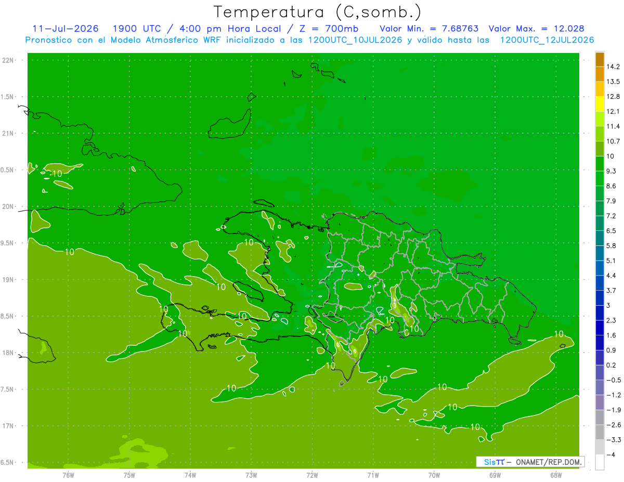
Task: Click the "69W" longitude axis label
Action: coord(495,475)
